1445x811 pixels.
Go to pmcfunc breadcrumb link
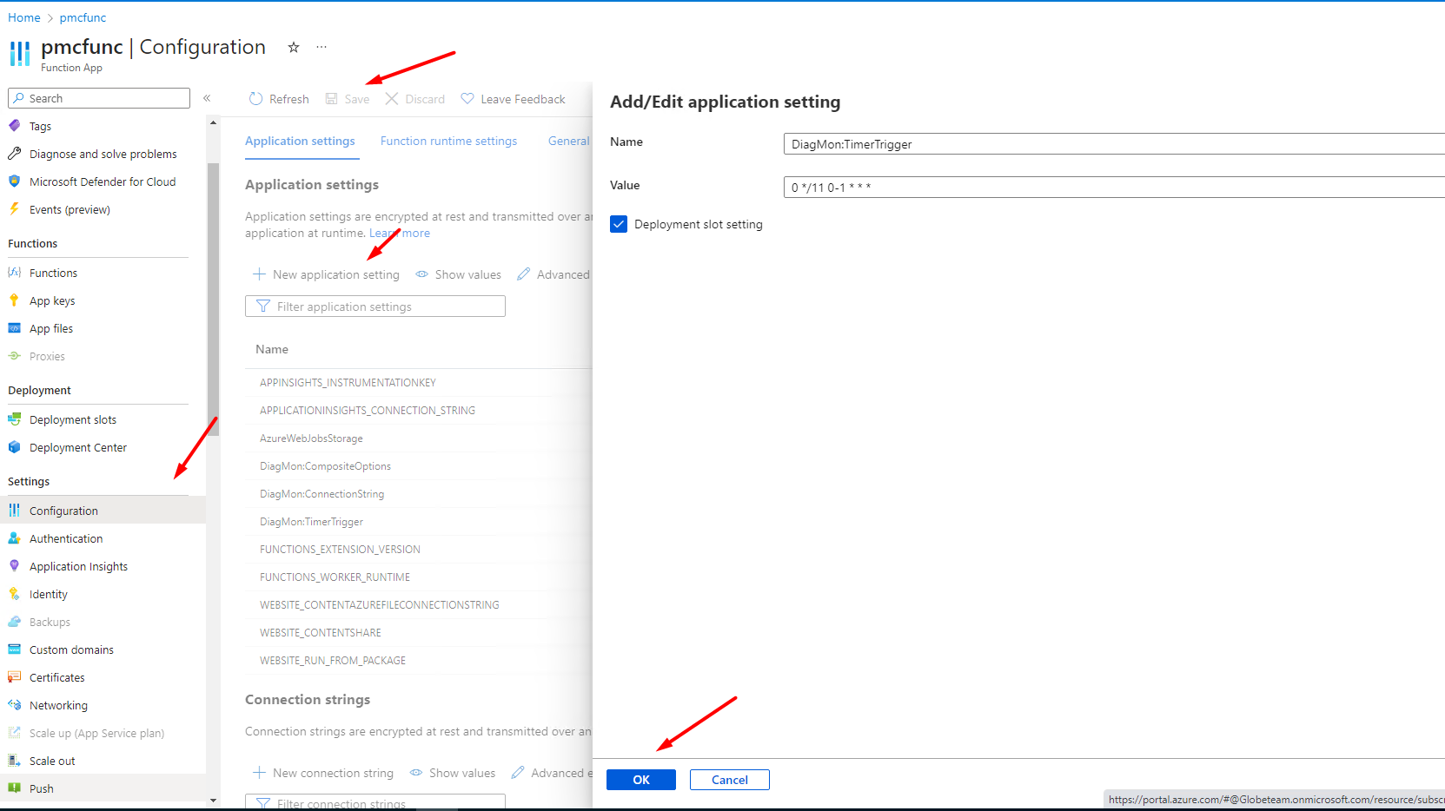click(x=83, y=17)
